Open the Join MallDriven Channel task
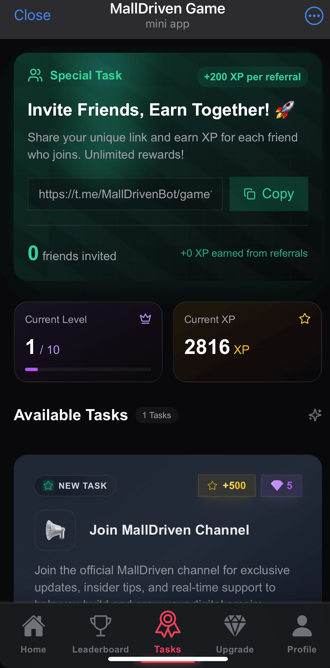Screen dimensions: 330x668 point(169,530)
